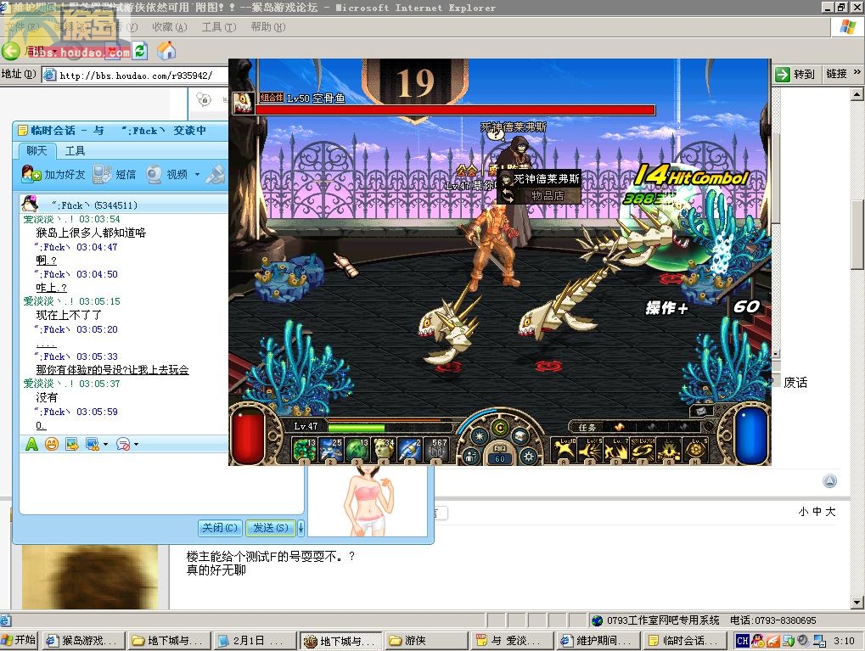Click the 关闭(C) close button
The height and width of the screenshot is (651, 865).
(x=220, y=528)
